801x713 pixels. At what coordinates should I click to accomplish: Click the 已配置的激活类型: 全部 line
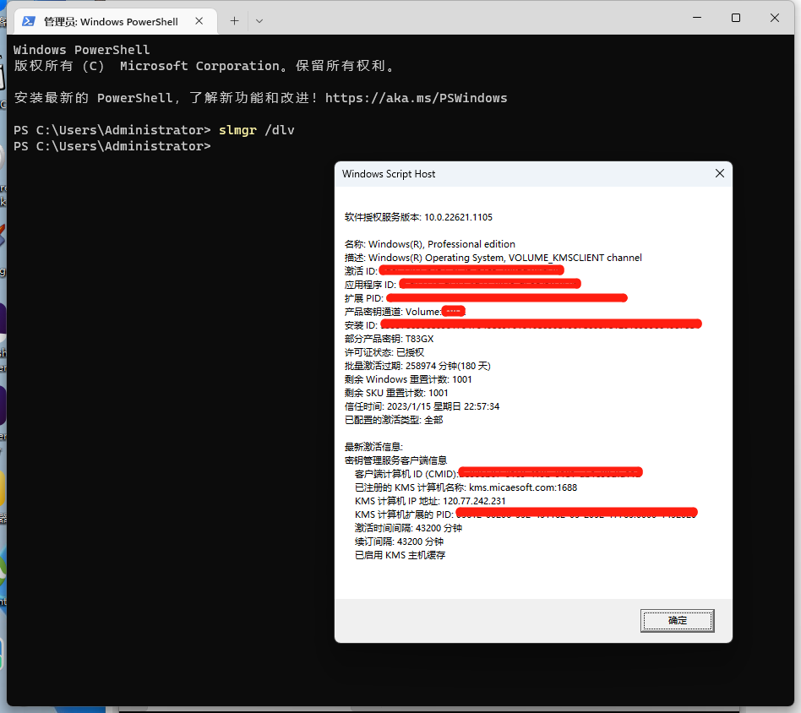tap(394, 420)
